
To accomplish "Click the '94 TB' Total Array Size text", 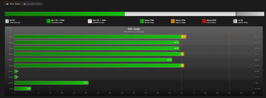I will pyautogui.click(x=12, y=20).
